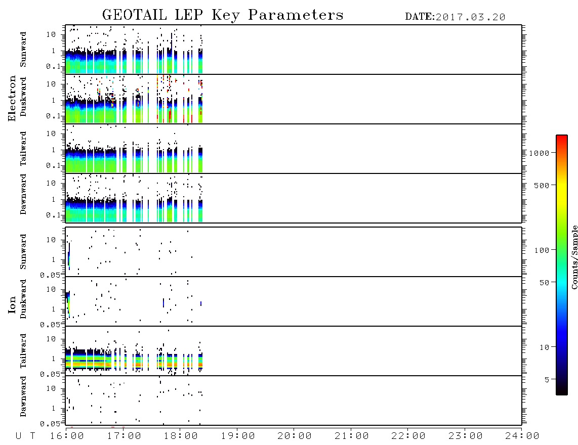The width and height of the screenshot is (578, 445).
Task: Click the 1000 tick on the colorbar
Action: (x=539, y=153)
